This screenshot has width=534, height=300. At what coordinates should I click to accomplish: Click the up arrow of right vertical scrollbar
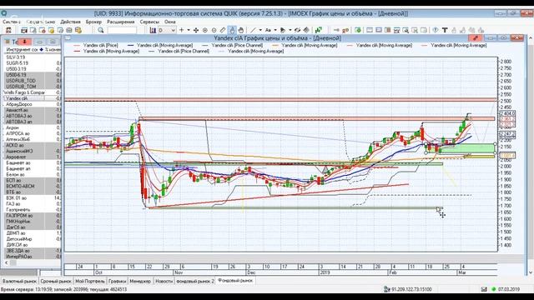531,37
